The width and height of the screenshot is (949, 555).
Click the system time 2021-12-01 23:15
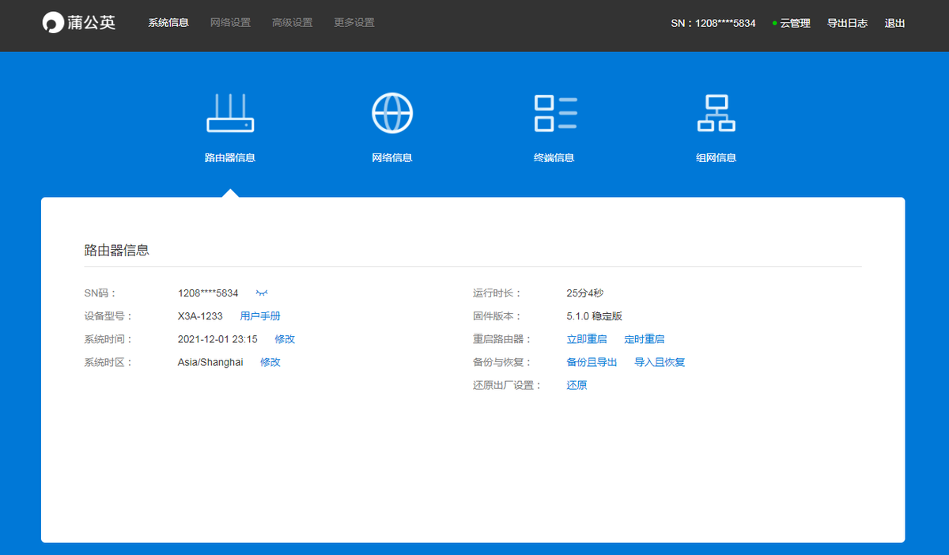click(x=217, y=339)
